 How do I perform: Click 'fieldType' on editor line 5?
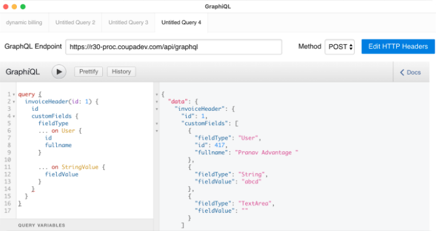(x=53, y=123)
